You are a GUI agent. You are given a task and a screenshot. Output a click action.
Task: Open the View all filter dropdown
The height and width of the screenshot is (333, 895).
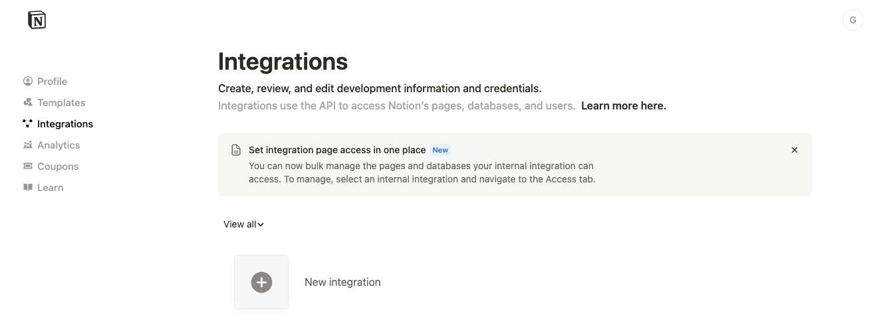[240, 224]
